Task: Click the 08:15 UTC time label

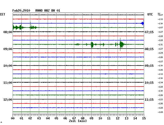Action: click(x=149, y=49)
